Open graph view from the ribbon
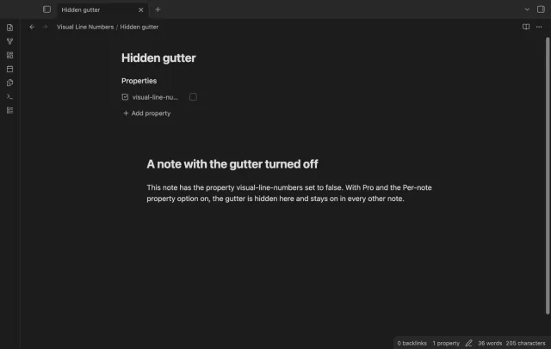551x349 pixels. point(9,41)
